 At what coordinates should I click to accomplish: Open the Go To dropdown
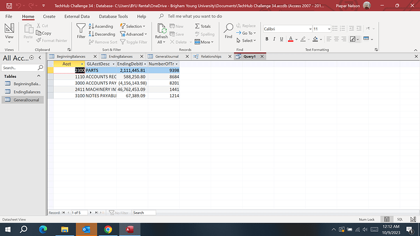click(x=246, y=33)
